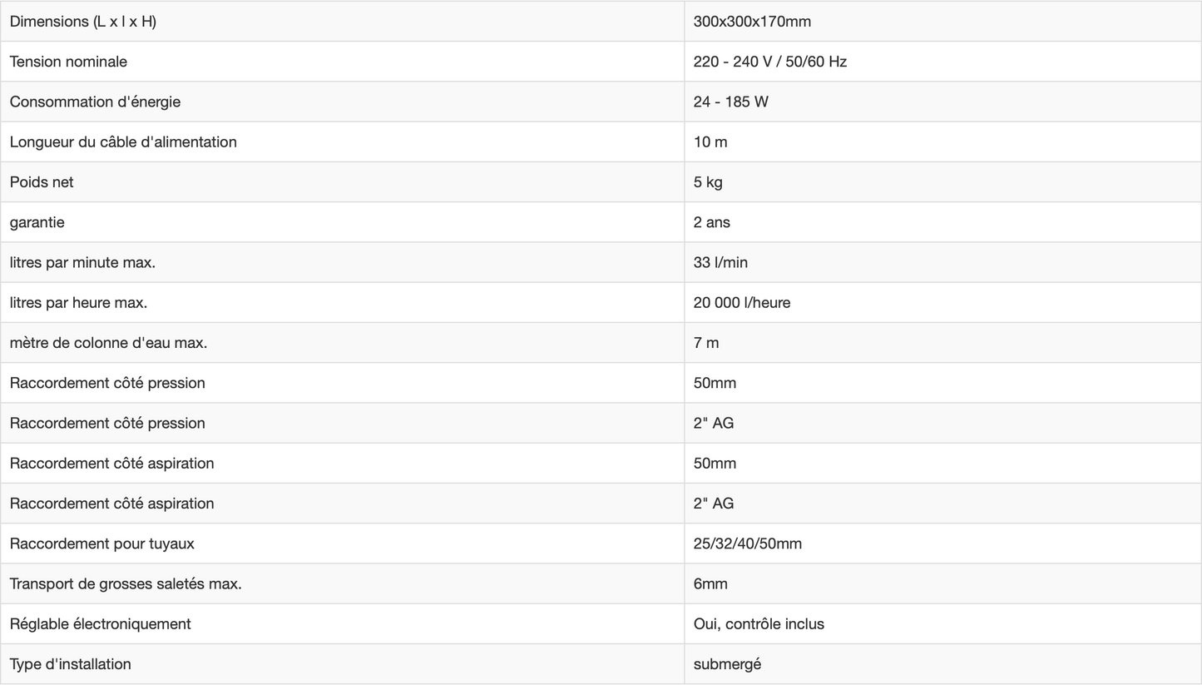Click the 33 l/min flow value
Image resolution: width=1202 pixels, height=685 pixels.
(x=720, y=262)
